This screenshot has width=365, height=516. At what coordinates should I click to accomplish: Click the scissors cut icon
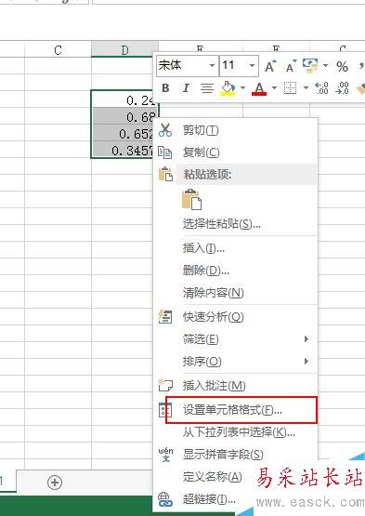165,130
